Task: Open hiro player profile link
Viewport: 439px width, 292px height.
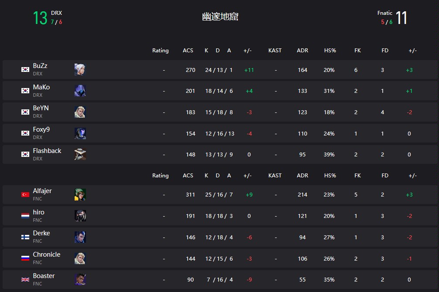Action: [x=38, y=212]
